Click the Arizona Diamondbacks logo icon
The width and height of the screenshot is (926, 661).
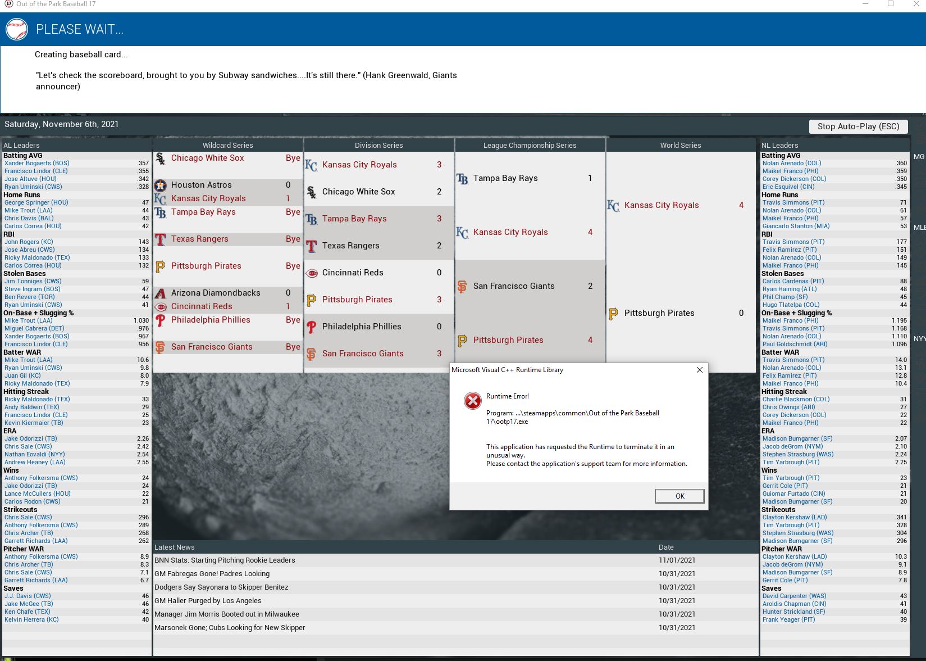(x=161, y=293)
